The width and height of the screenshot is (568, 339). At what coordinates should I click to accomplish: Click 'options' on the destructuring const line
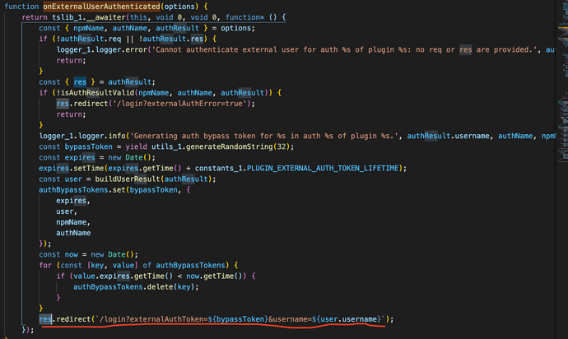point(235,28)
